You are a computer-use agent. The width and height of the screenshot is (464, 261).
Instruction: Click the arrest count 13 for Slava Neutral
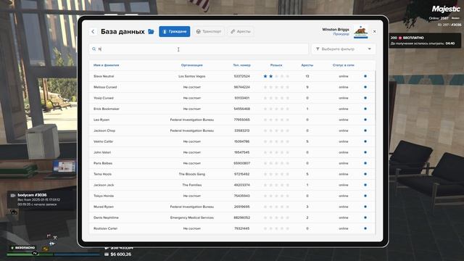click(x=307, y=76)
